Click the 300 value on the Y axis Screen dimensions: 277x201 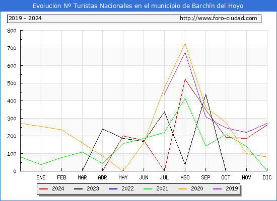[12, 119]
